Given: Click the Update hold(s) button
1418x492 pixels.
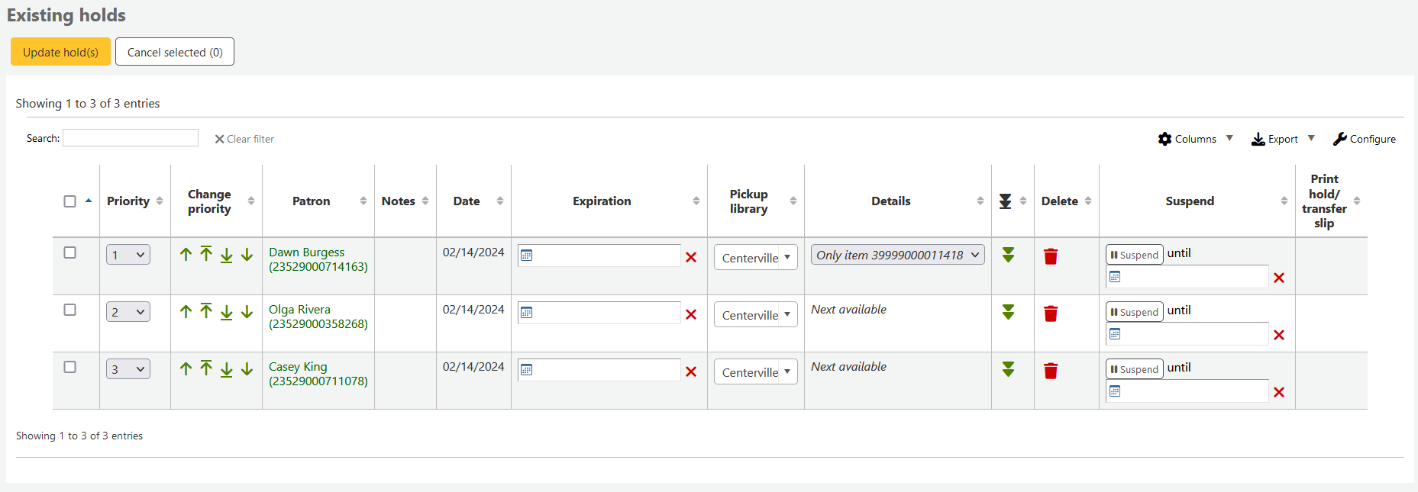Looking at the screenshot, I should point(60,52).
